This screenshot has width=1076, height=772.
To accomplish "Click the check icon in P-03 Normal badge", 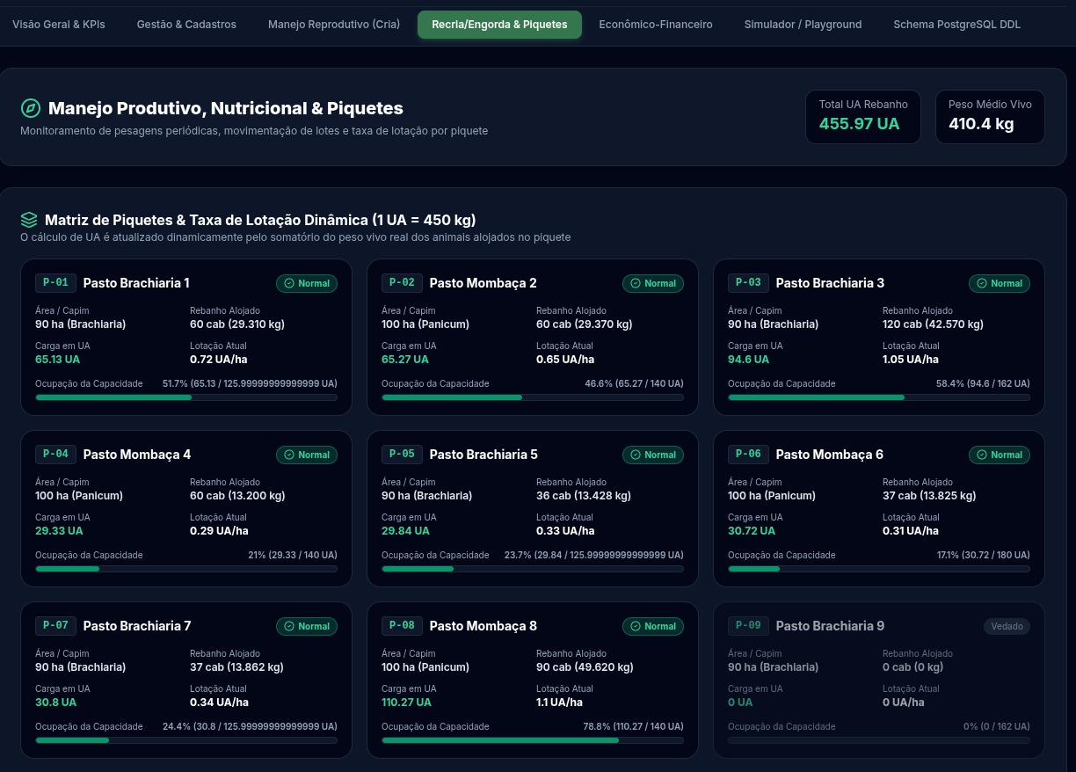I will coord(981,283).
